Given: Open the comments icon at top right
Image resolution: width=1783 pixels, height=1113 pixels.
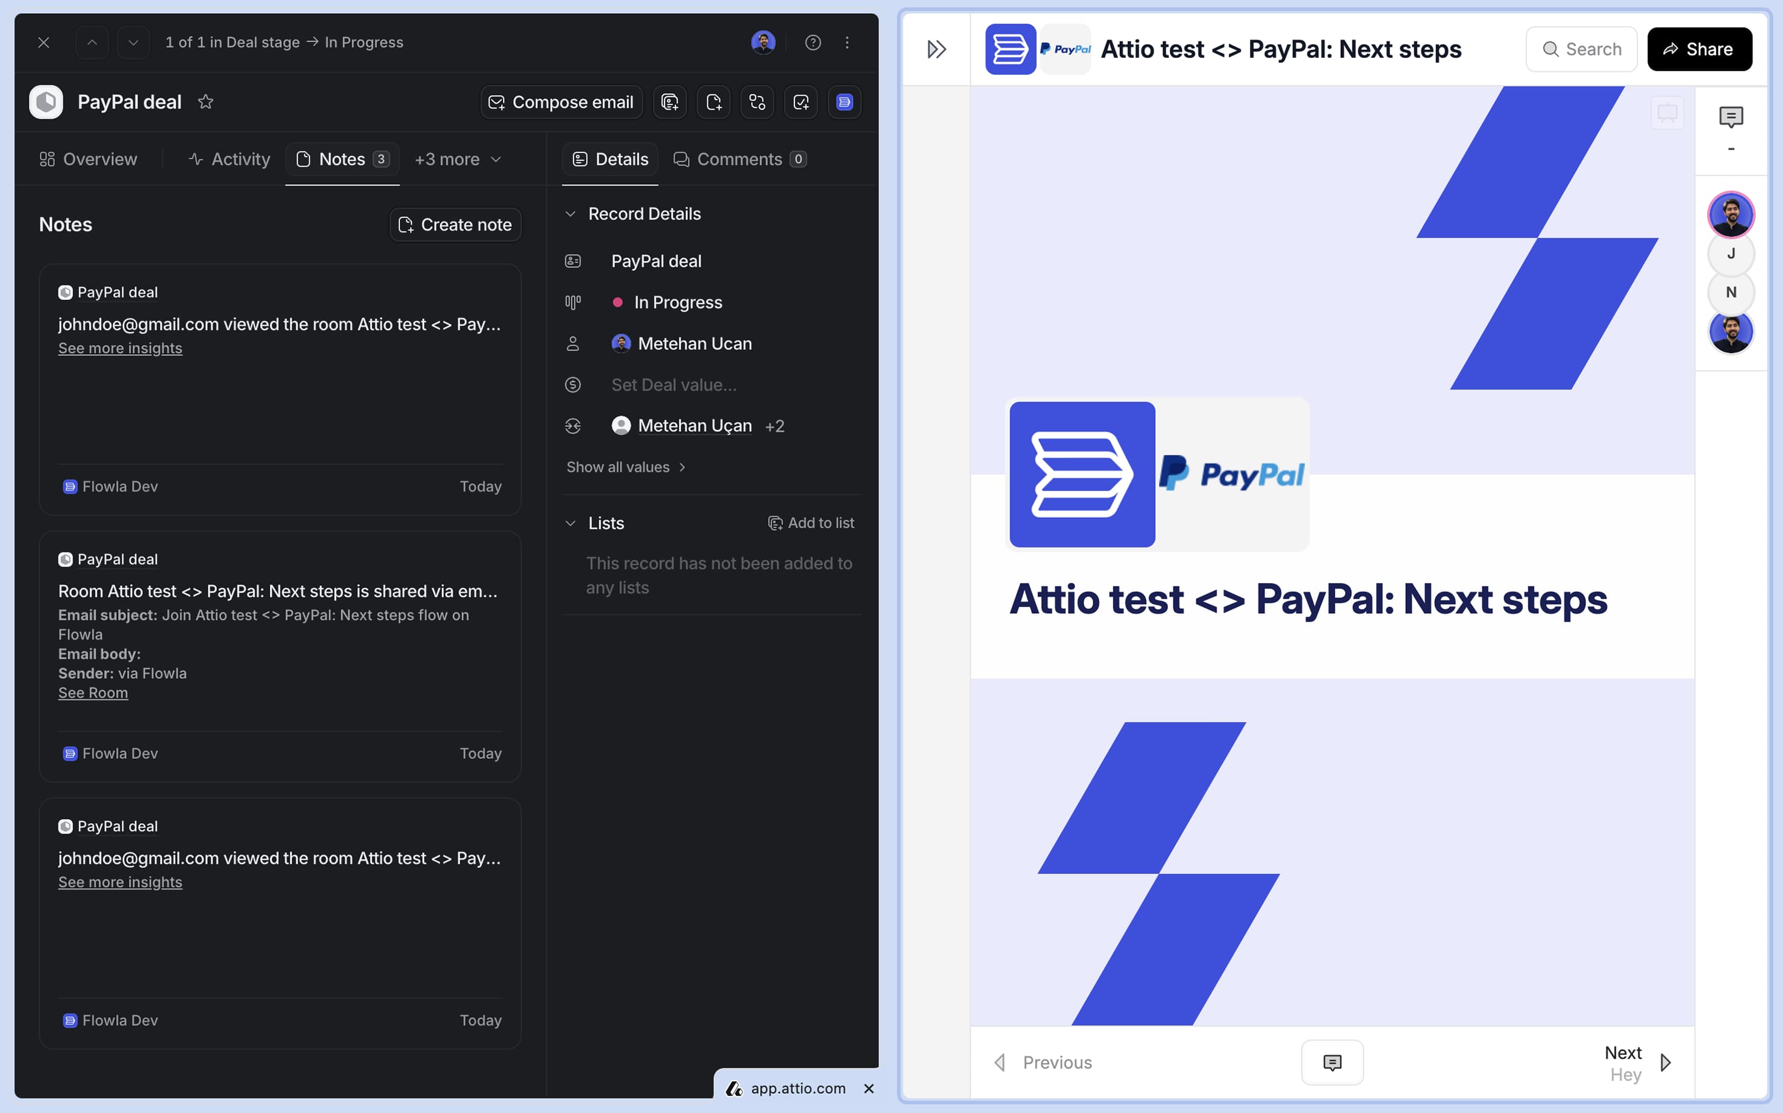Looking at the screenshot, I should 1731,117.
